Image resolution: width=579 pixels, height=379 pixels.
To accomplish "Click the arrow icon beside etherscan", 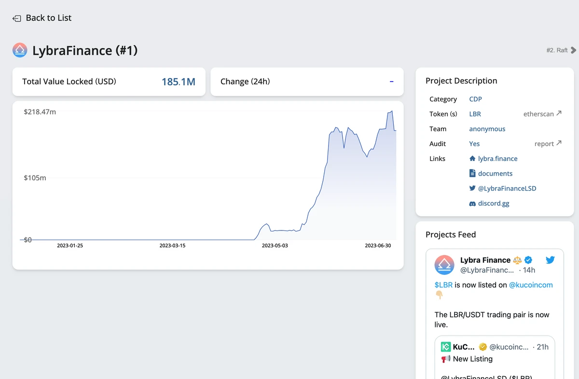I will 559,114.
